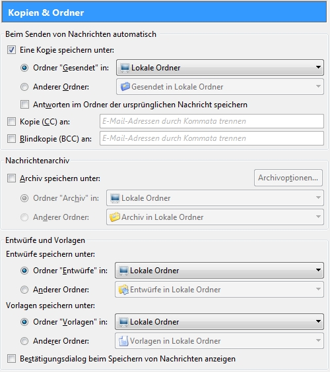
Task: Click the computer icon in Entwürfe dropdown
Action: (123, 271)
